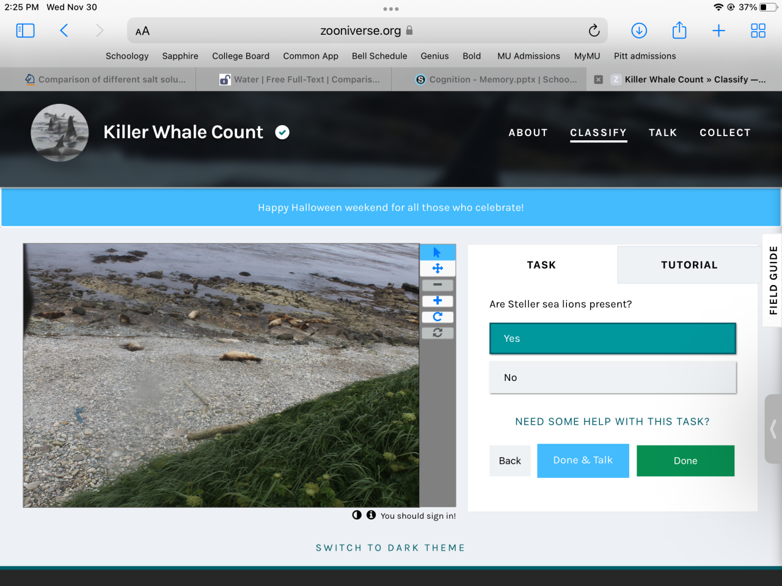Click the 'You should sign in!' text
This screenshot has width=782, height=586.
[x=418, y=516]
